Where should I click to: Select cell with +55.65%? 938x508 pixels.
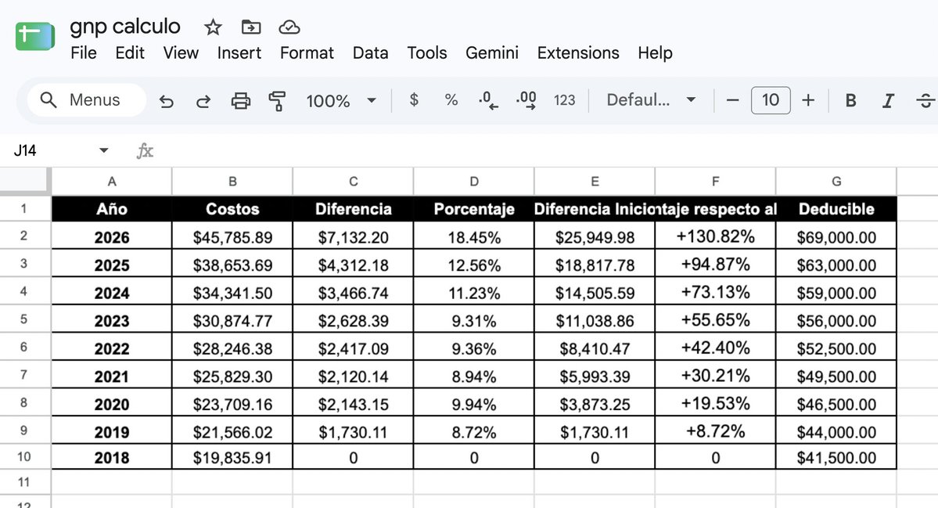[x=716, y=319]
